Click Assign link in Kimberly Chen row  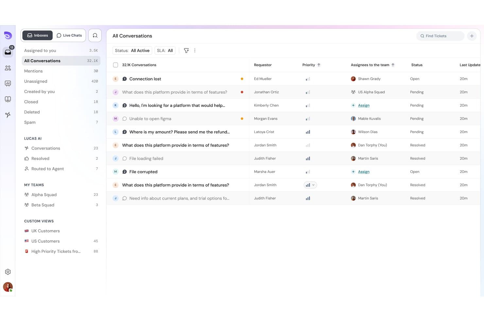click(x=364, y=105)
